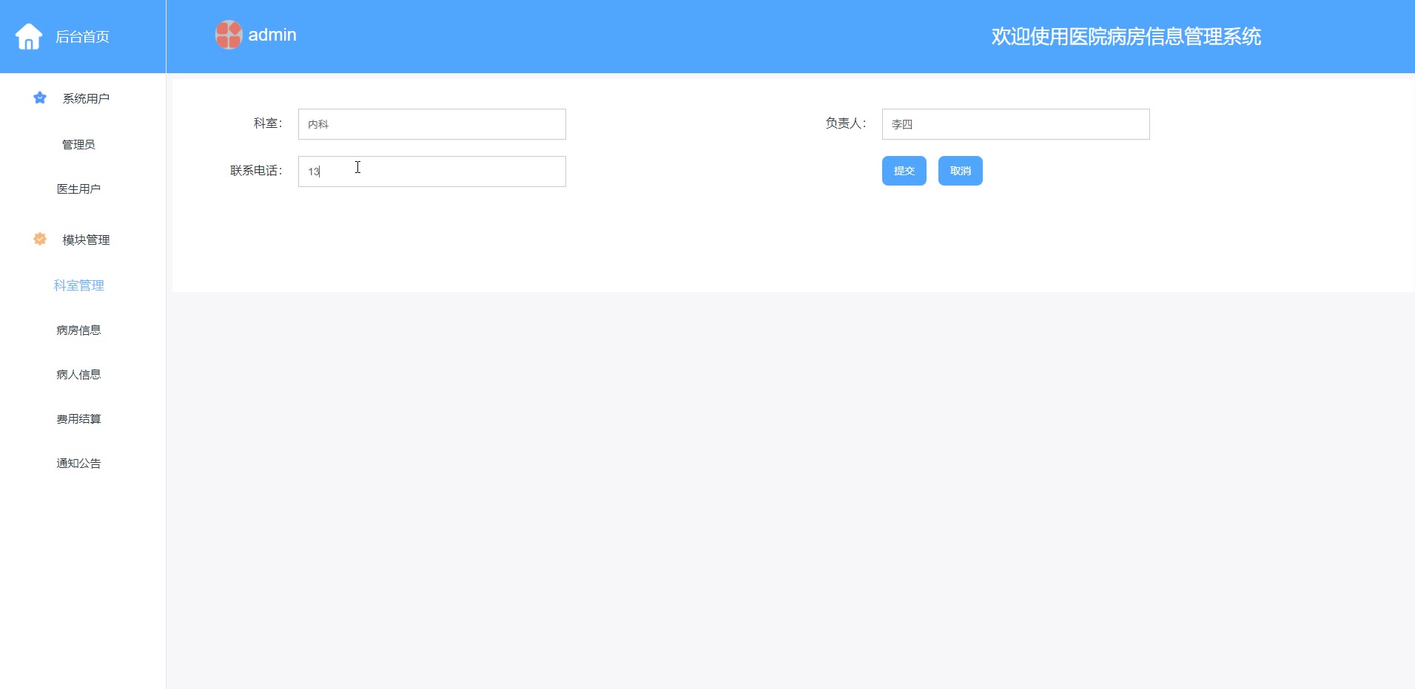
Task: Click the 科室: field label
Action: [268, 123]
